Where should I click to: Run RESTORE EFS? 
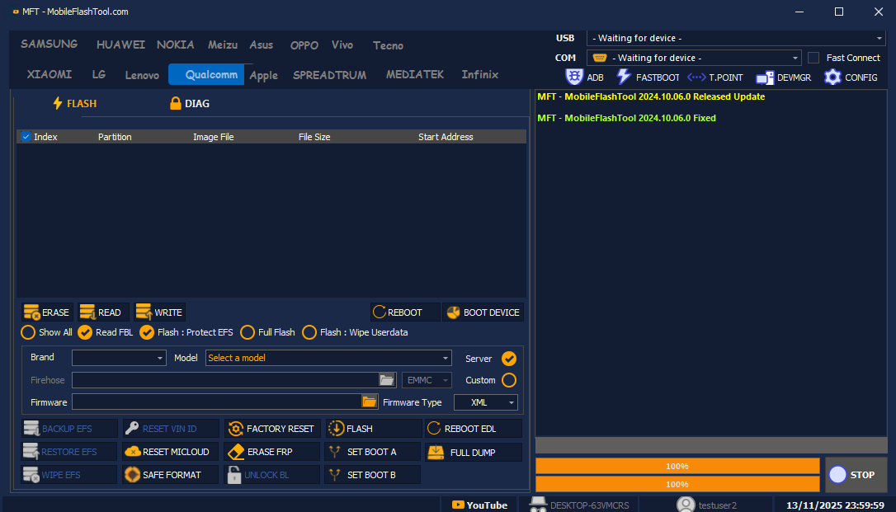coord(68,452)
